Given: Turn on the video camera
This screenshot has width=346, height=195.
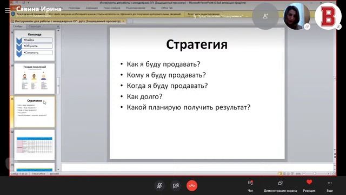Looking at the screenshot, I should click(176, 185).
